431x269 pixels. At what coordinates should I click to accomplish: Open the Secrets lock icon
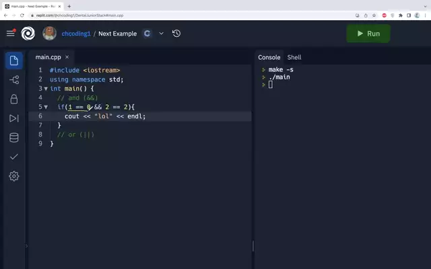pos(14,99)
